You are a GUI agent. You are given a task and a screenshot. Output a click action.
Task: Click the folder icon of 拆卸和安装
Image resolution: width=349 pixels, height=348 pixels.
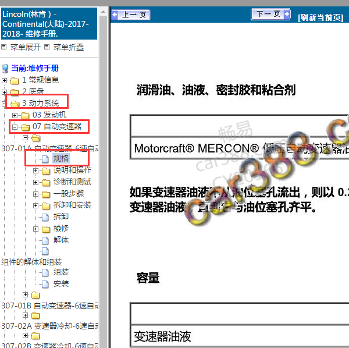pyautogui.click(x=46, y=206)
